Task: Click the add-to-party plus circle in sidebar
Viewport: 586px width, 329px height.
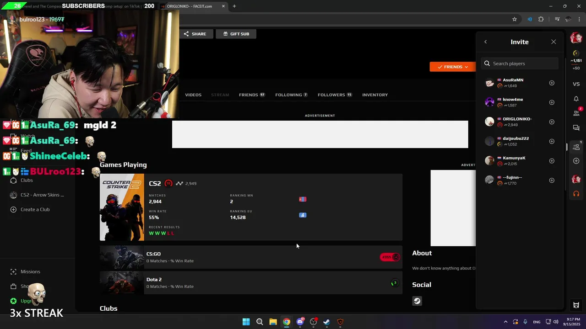Action: point(576,161)
